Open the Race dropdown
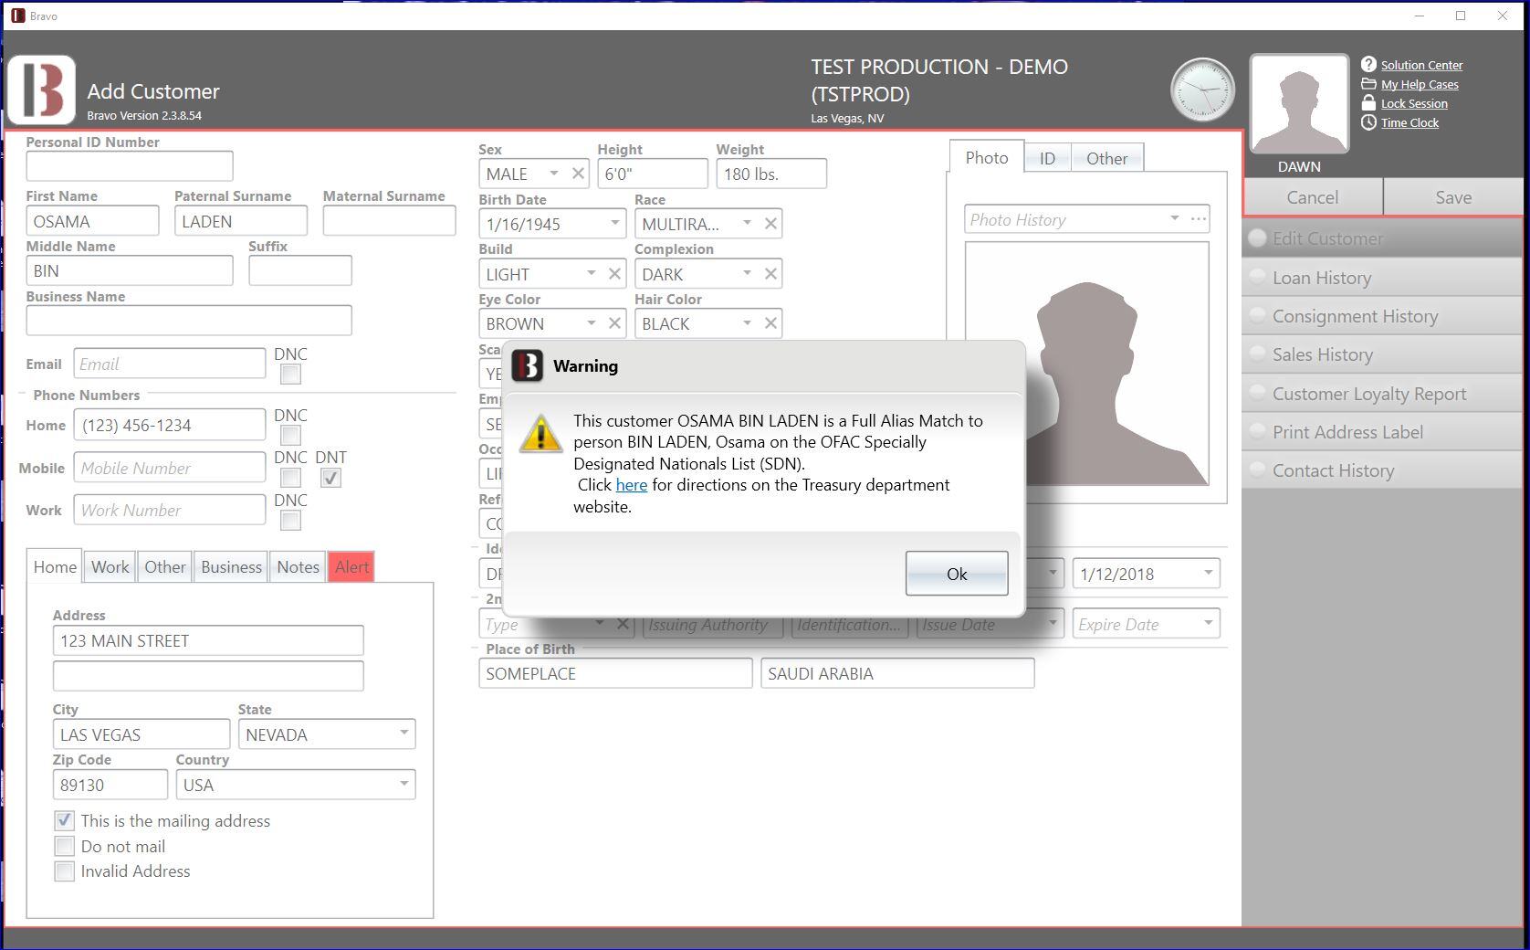The height and width of the screenshot is (950, 1530). [747, 224]
